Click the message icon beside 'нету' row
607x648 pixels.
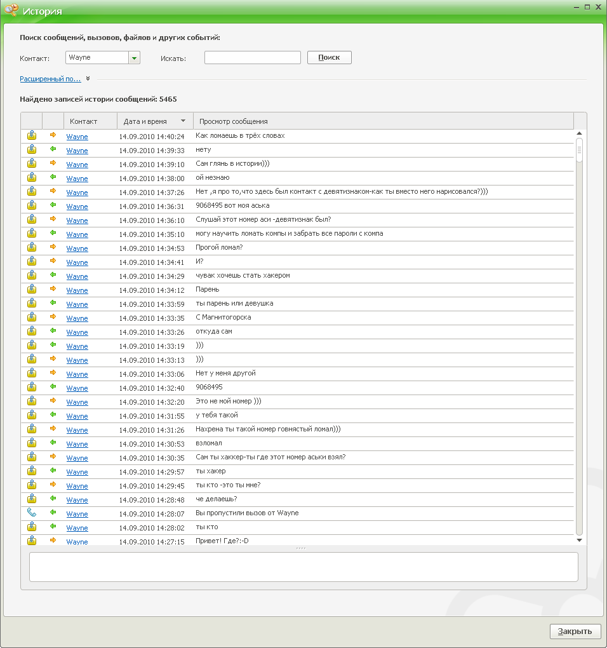coord(32,149)
